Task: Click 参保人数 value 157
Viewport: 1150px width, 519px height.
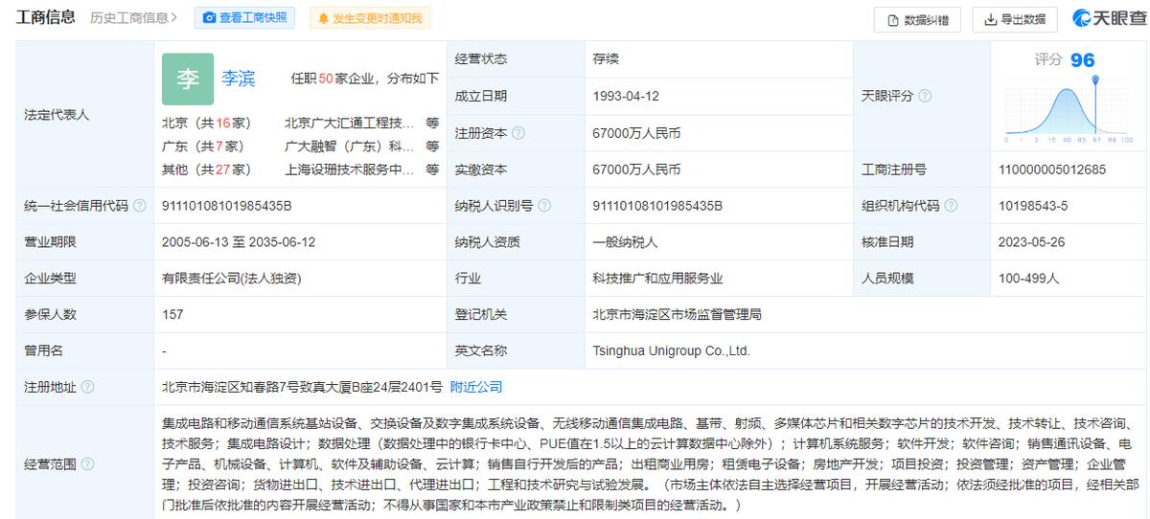Action: [x=172, y=314]
